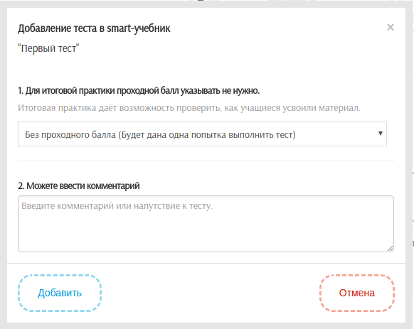Click the red dashed border of Отмена

click(x=357, y=276)
